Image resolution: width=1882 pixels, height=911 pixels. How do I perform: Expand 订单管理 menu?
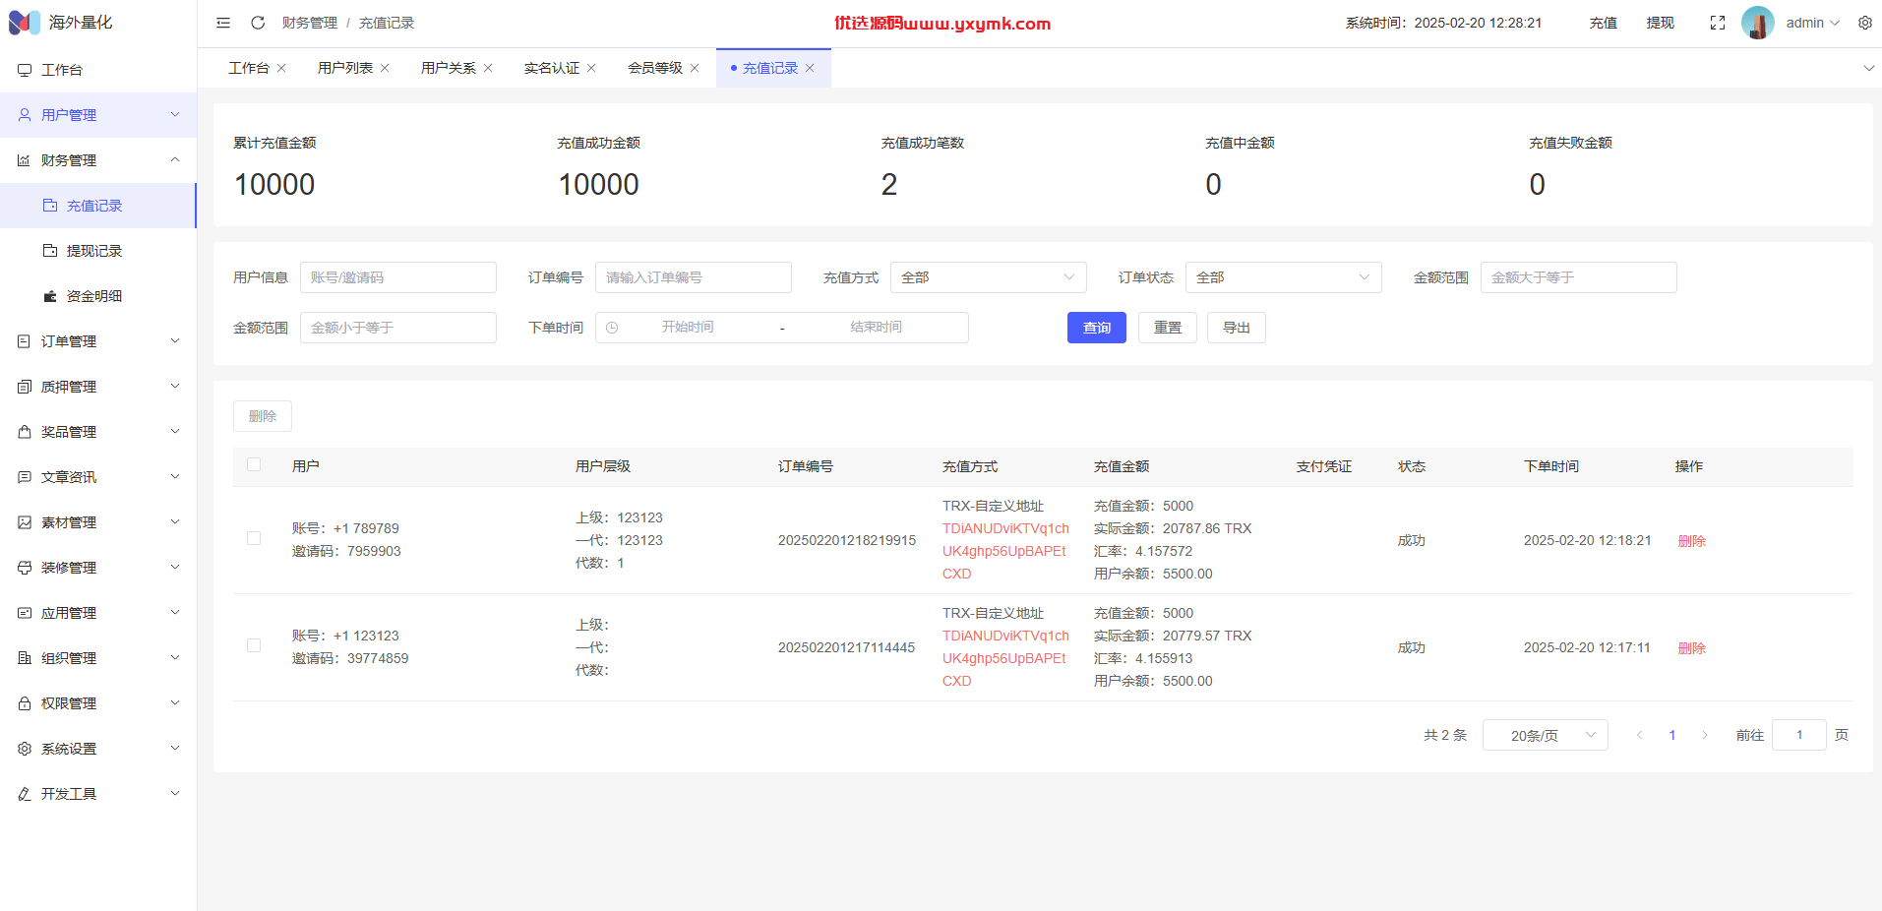click(x=98, y=341)
